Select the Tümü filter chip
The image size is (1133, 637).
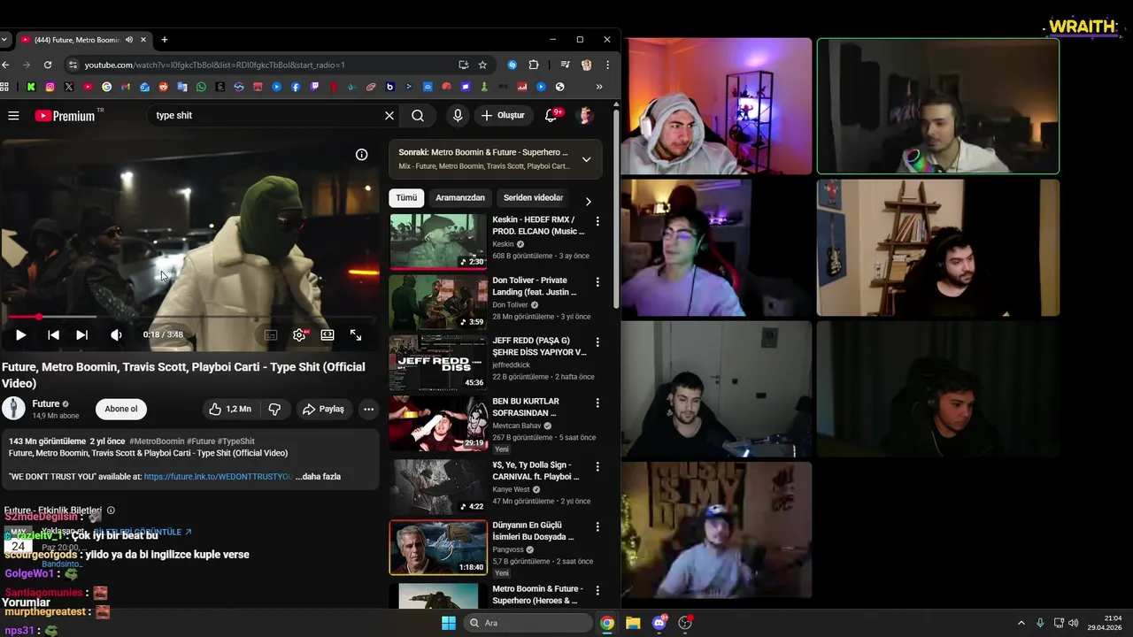[x=406, y=197]
